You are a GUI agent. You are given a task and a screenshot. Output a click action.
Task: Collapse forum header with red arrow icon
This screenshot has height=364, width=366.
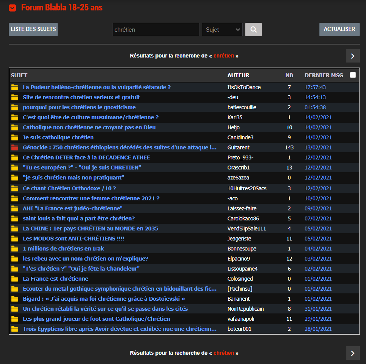(12, 8)
